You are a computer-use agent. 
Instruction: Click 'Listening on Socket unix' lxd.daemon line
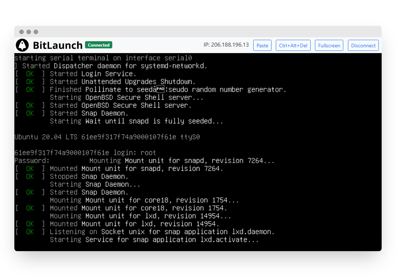pyautogui.click(x=145, y=231)
